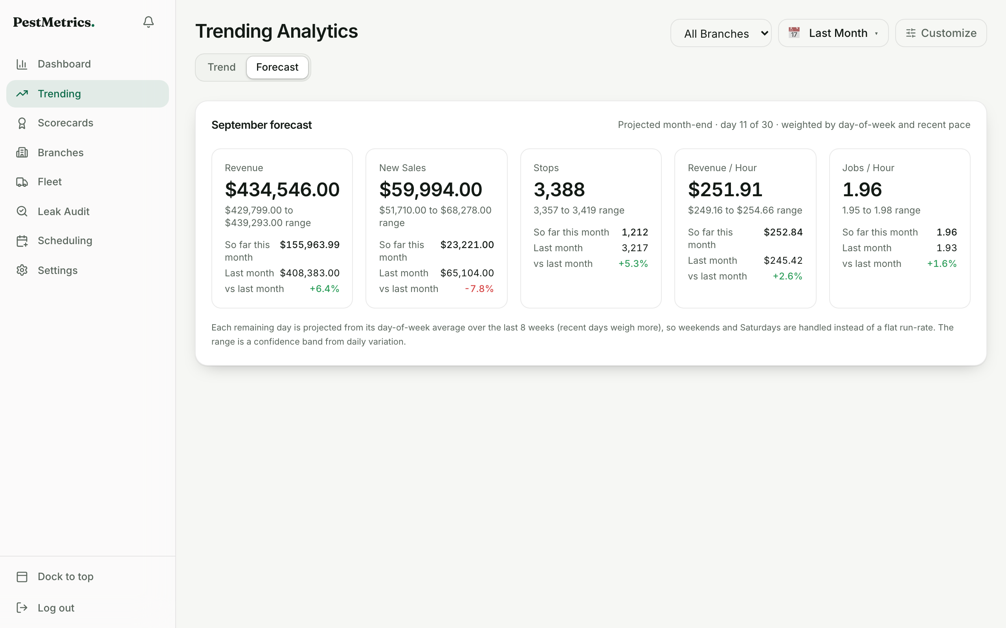Screen dimensions: 1006x628
Task: Open the All Branches dropdown
Action: (x=721, y=33)
